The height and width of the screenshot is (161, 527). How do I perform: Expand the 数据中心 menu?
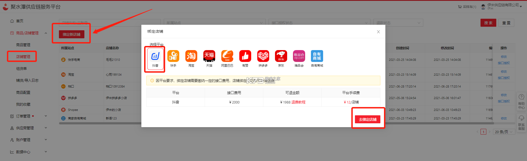coord(46,152)
